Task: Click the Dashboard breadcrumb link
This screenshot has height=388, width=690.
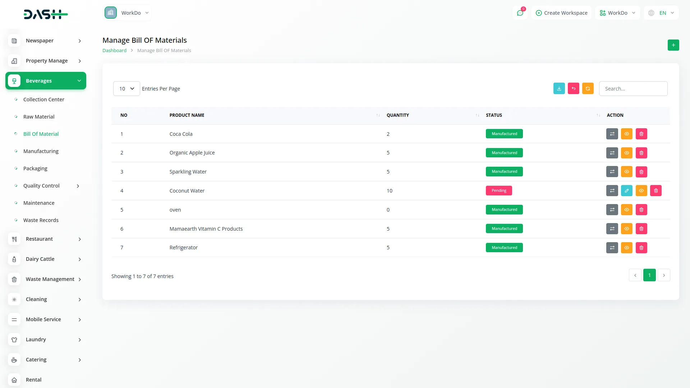Action: click(114, 51)
